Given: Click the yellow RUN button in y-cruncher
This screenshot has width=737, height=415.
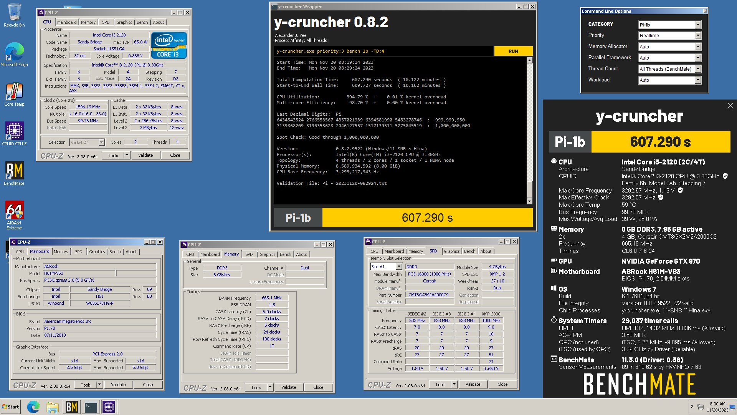Looking at the screenshot, I should click(513, 51).
